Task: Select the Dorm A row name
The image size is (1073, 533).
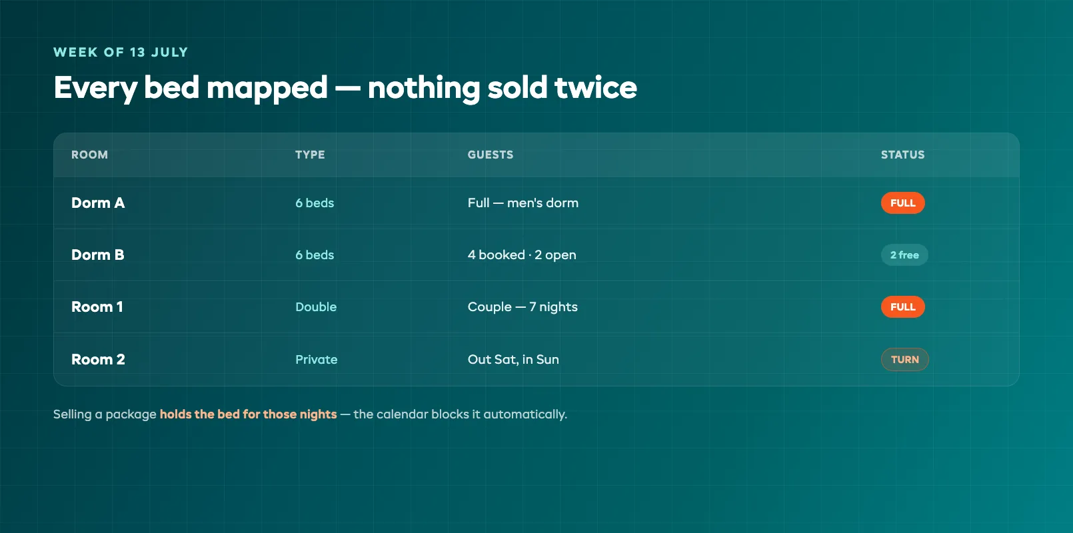Action: [x=98, y=203]
